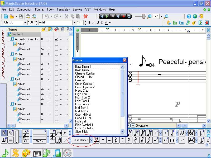211x158 pixels.
Task: Zoom out with the minus magnifier icon
Action: [x=166, y=16]
